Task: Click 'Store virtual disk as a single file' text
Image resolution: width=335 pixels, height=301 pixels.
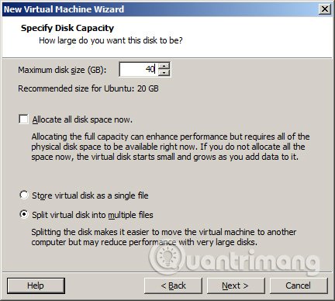Action: [x=90, y=195]
